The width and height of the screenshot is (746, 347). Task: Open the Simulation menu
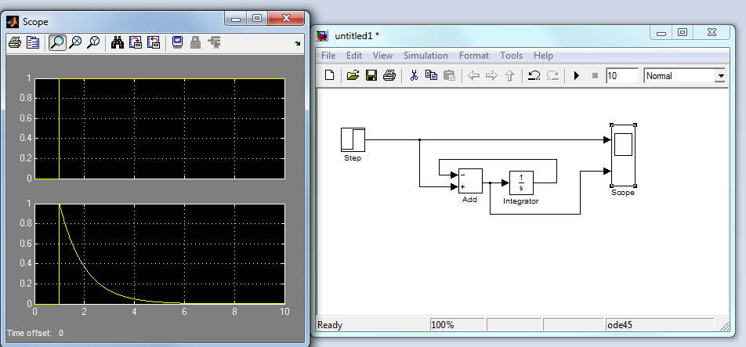pos(426,56)
